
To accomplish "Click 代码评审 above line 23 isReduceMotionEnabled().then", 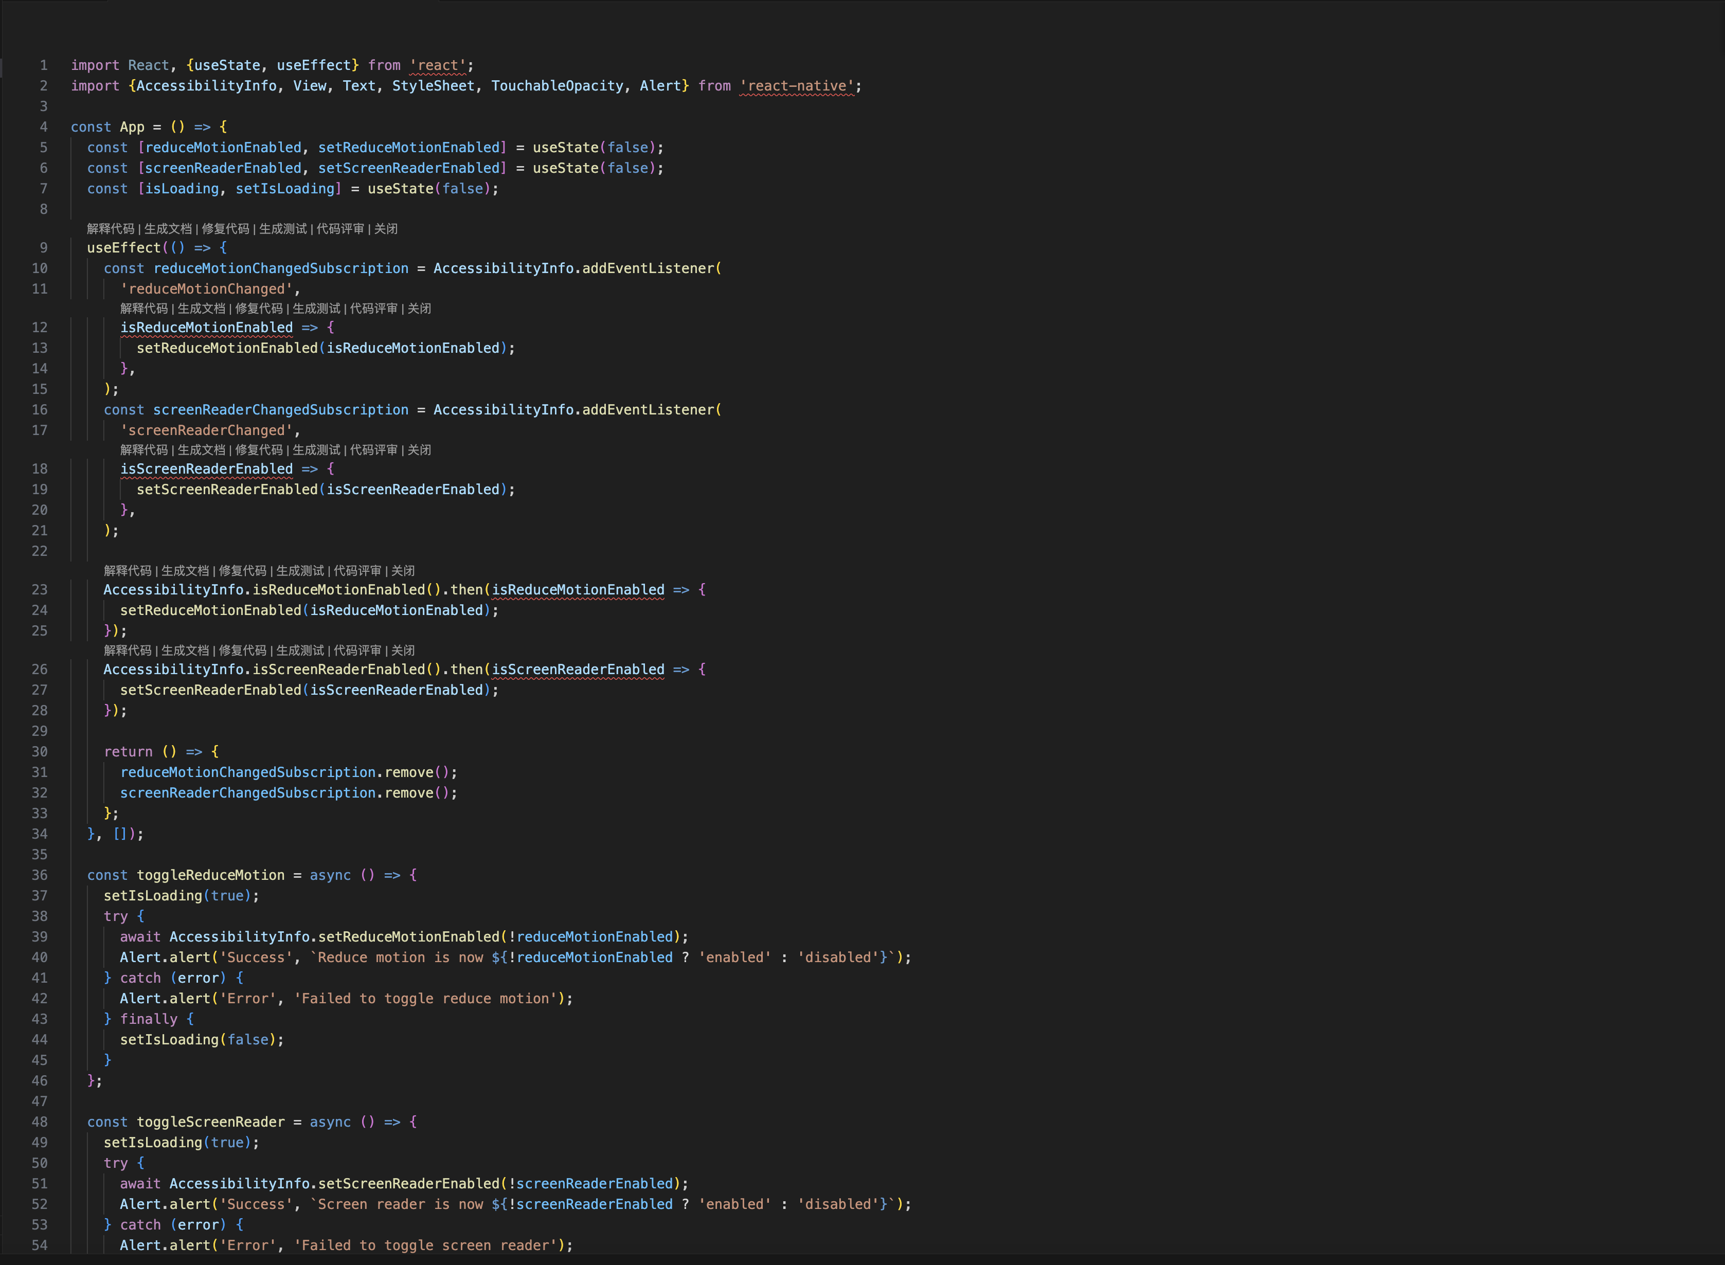I will [x=357, y=571].
